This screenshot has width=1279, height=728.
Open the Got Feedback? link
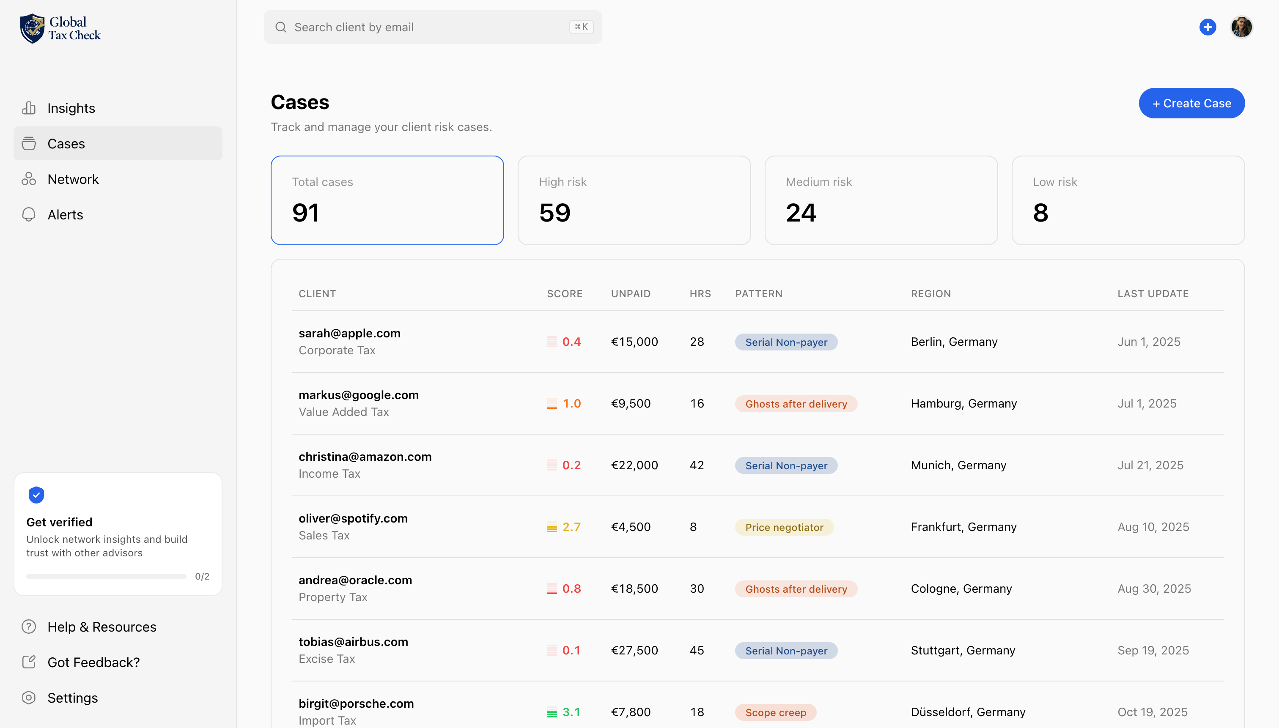pyautogui.click(x=118, y=662)
